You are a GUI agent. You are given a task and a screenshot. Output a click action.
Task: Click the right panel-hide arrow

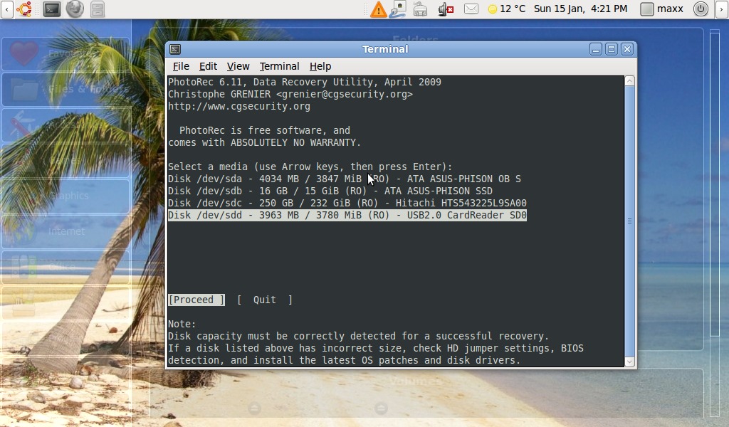click(x=723, y=9)
